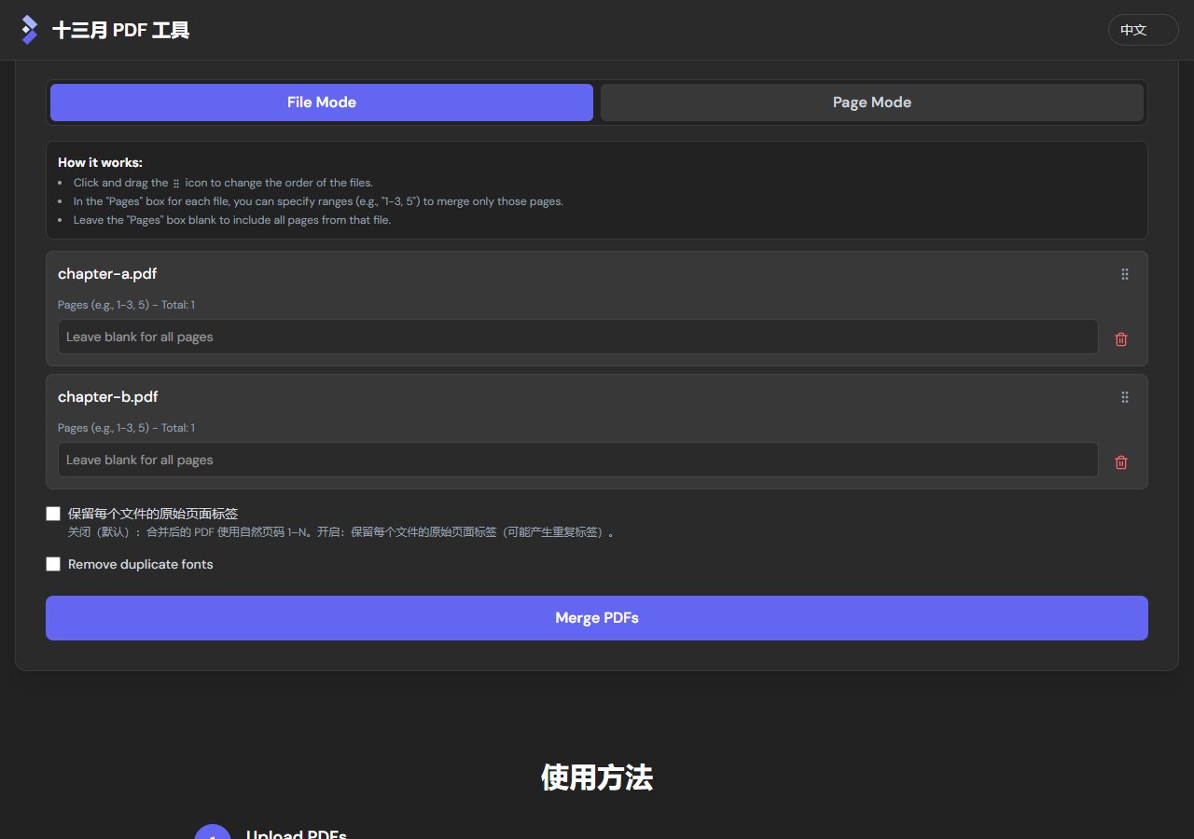Viewport: 1194px width, 839px height.
Task: Click the 十三月 PDF 工具 logo icon
Action: (x=30, y=30)
